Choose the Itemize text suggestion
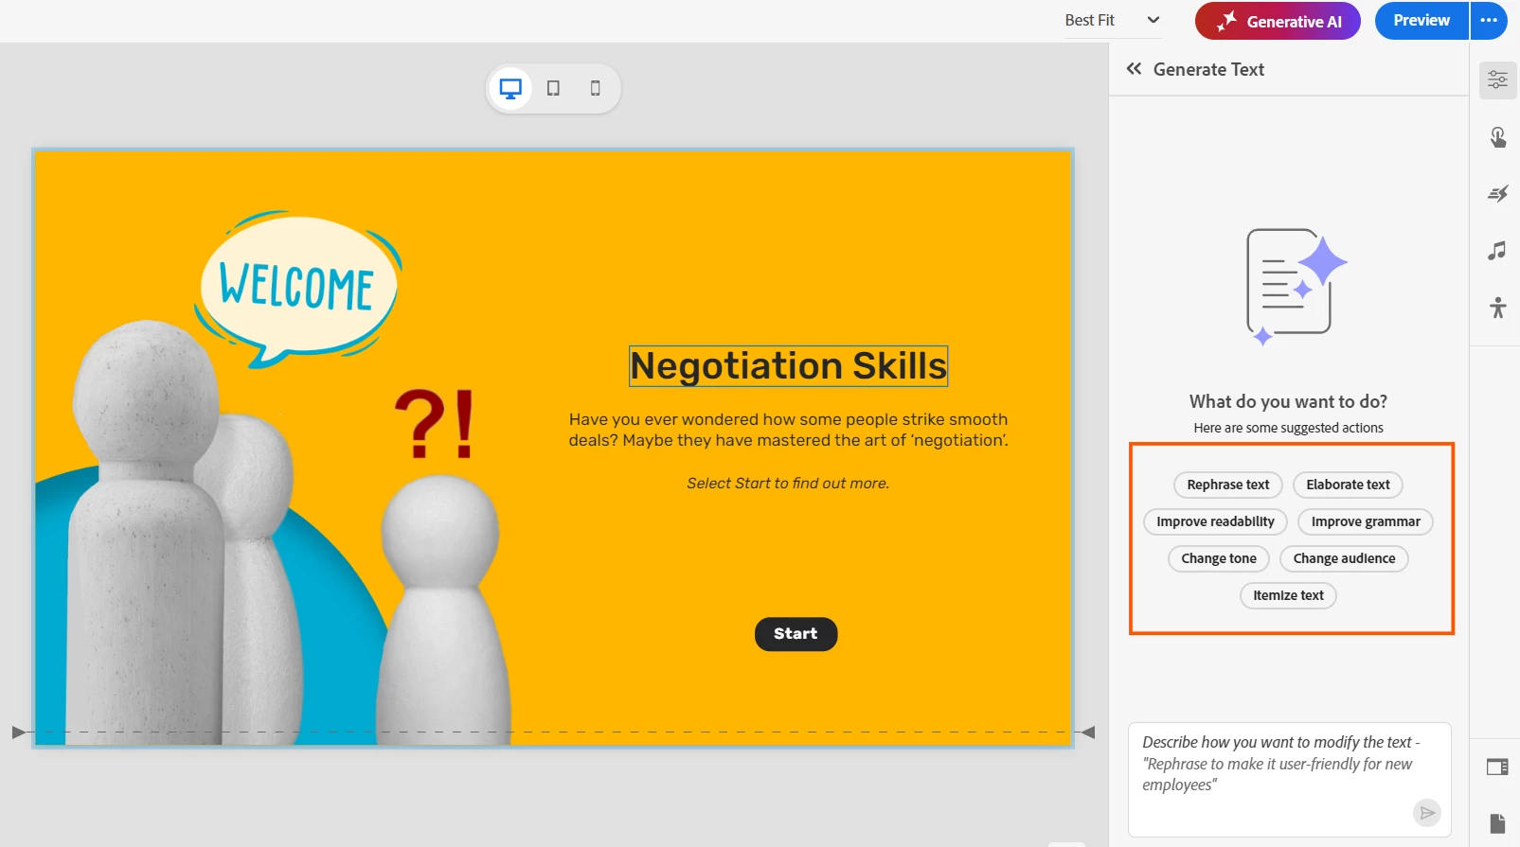Screen dimensions: 1520x847 pyautogui.click(x=1288, y=595)
